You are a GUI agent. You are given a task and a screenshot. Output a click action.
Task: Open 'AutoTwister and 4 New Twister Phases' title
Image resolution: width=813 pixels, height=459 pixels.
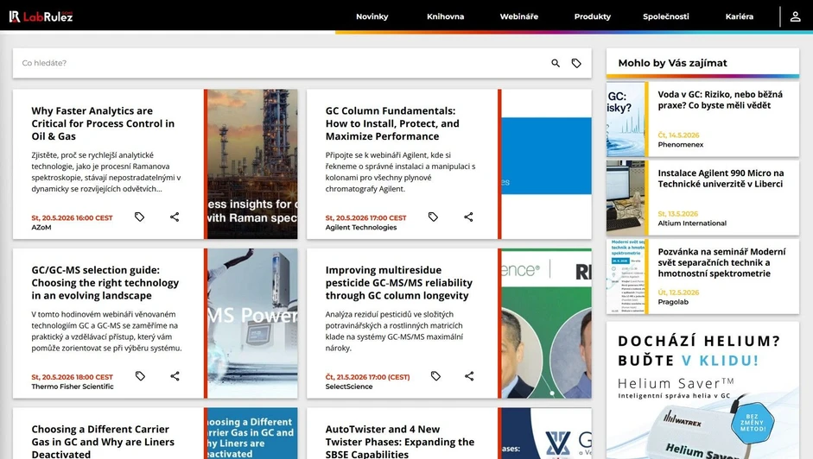(399, 442)
